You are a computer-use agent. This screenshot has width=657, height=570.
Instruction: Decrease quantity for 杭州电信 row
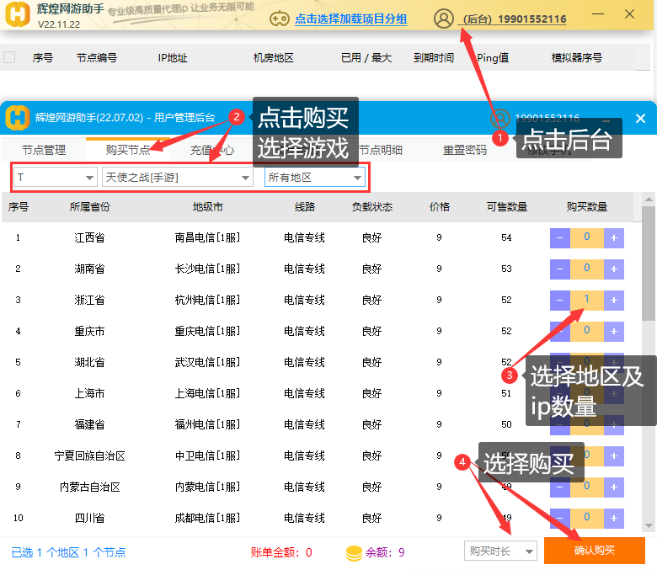click(560, 301)
